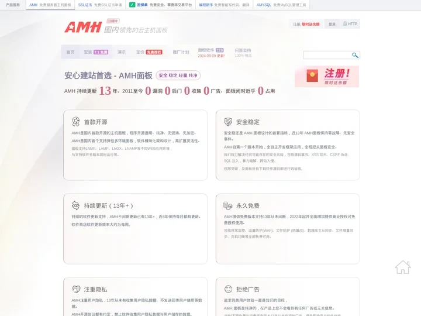The width and height of the screenshot is (421, 316).
Task: Click the 首款开源 card title
Action: point(95,122)
